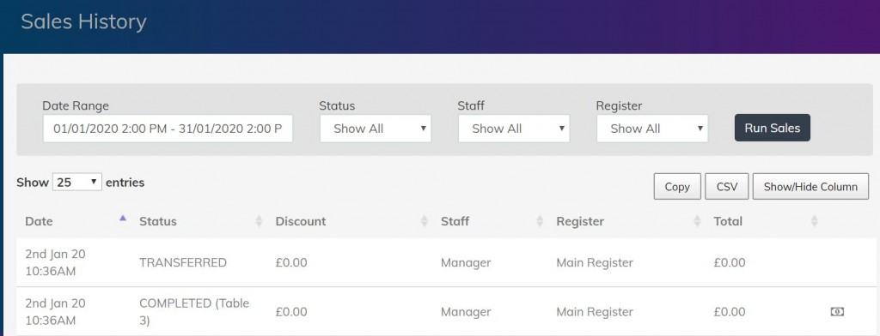Click the Discount column sort arrows
The height and width of the screenshot is (336, 880).
(x=425, y=221)
